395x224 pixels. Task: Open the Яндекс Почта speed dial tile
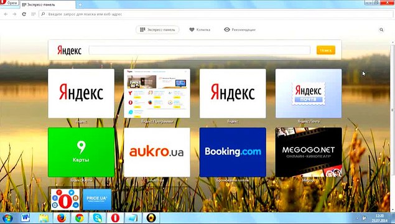[309, 93]
